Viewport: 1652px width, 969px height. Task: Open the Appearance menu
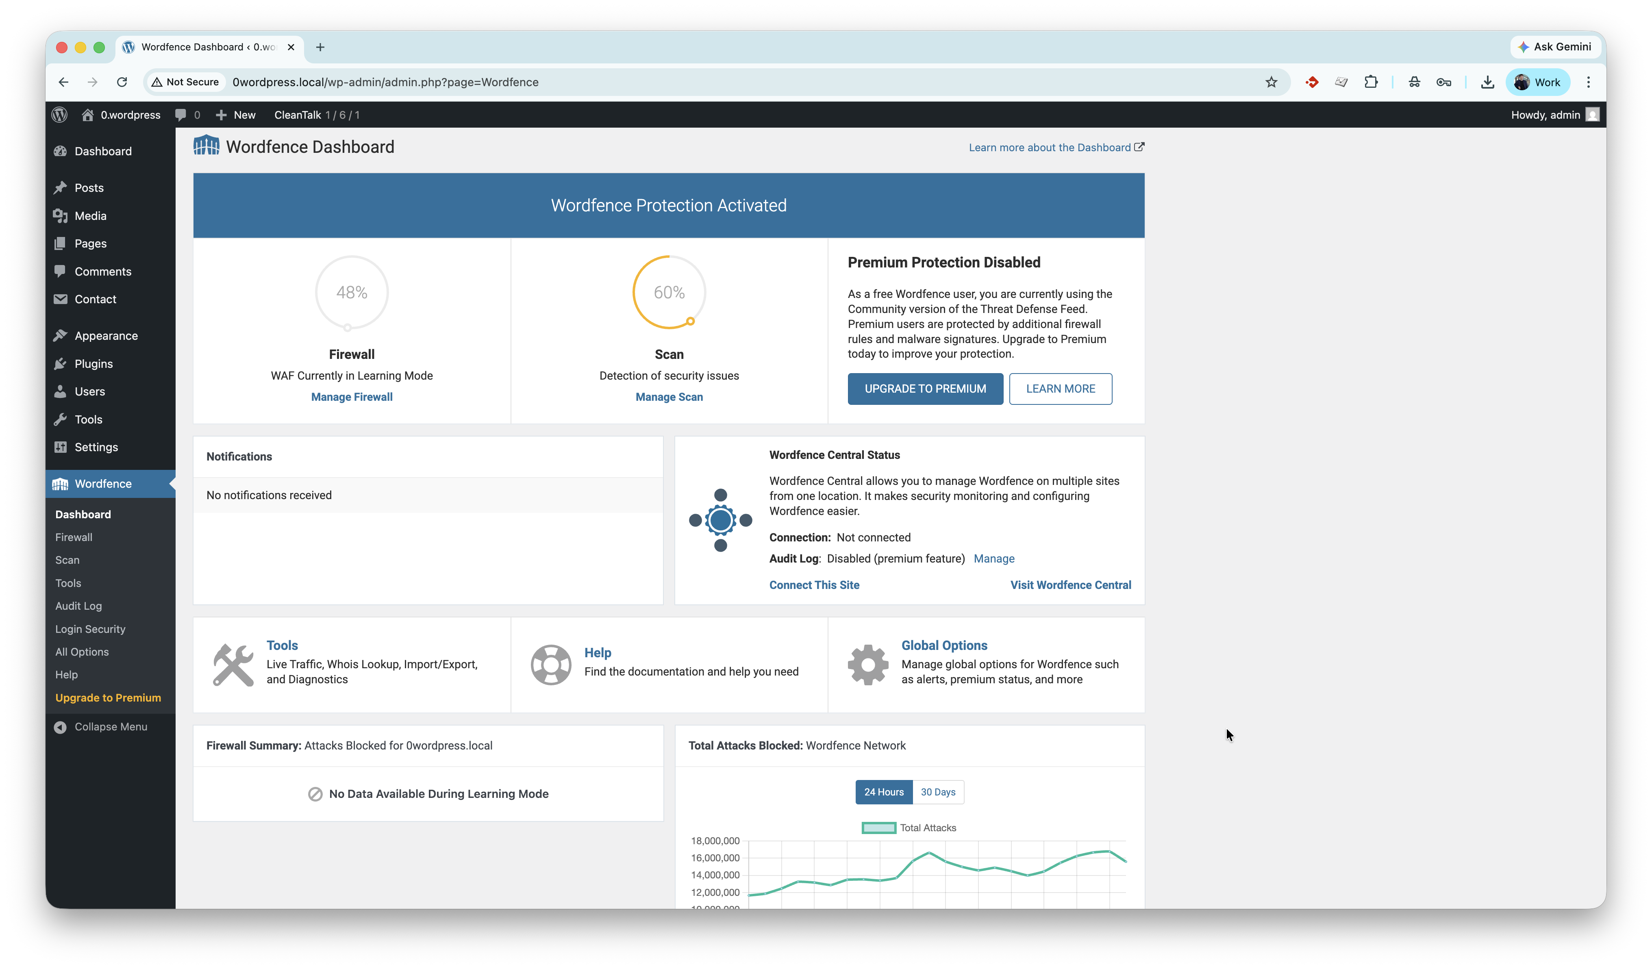pos(106,336)
